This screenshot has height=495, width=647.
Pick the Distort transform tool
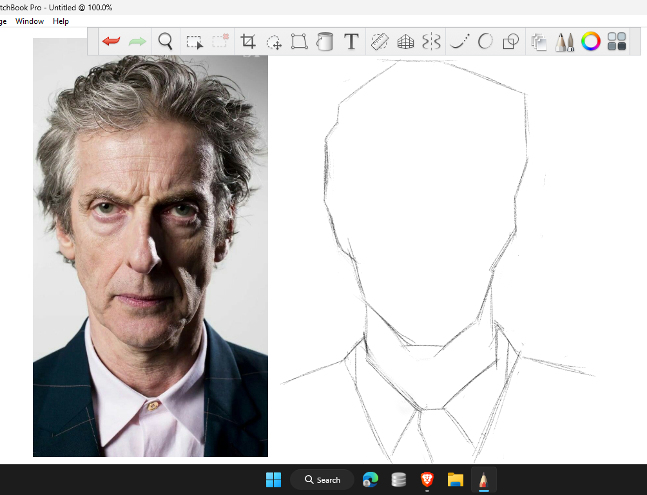click(299, 41)
